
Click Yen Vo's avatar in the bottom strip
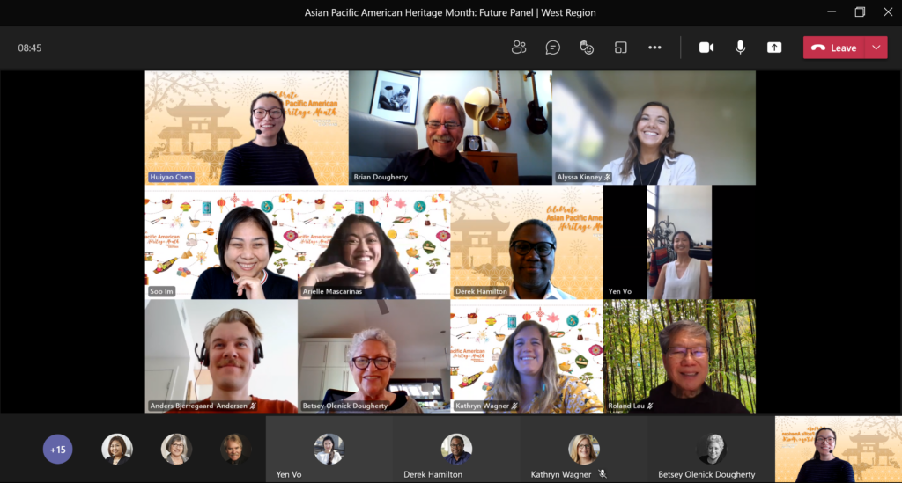329,449
